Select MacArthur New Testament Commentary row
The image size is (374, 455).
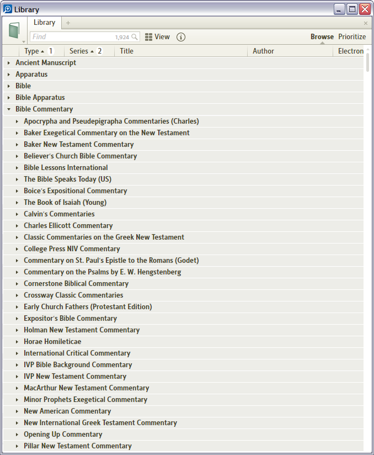[183, 388]
